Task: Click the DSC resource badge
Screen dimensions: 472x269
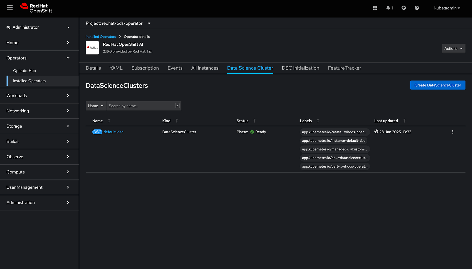Action: pyautogui.click(x=97, y=132)
